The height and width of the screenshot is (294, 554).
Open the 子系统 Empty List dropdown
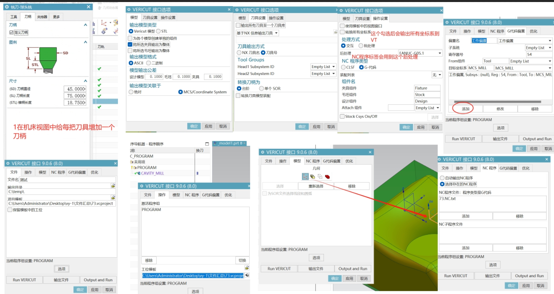[x=538, y=48]
